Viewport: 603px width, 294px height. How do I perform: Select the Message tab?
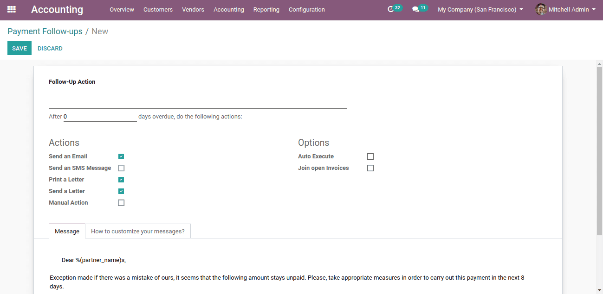pyautogui.click(x=67, y=231)
